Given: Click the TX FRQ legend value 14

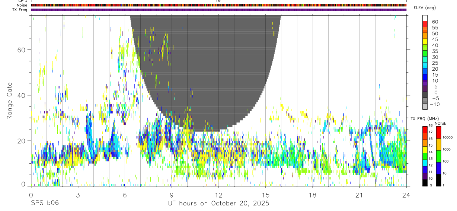Looking at the screenshot, I should 431,152.
